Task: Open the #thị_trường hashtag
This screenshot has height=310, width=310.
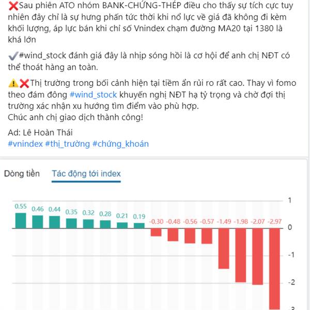Action: pos(67,144)
